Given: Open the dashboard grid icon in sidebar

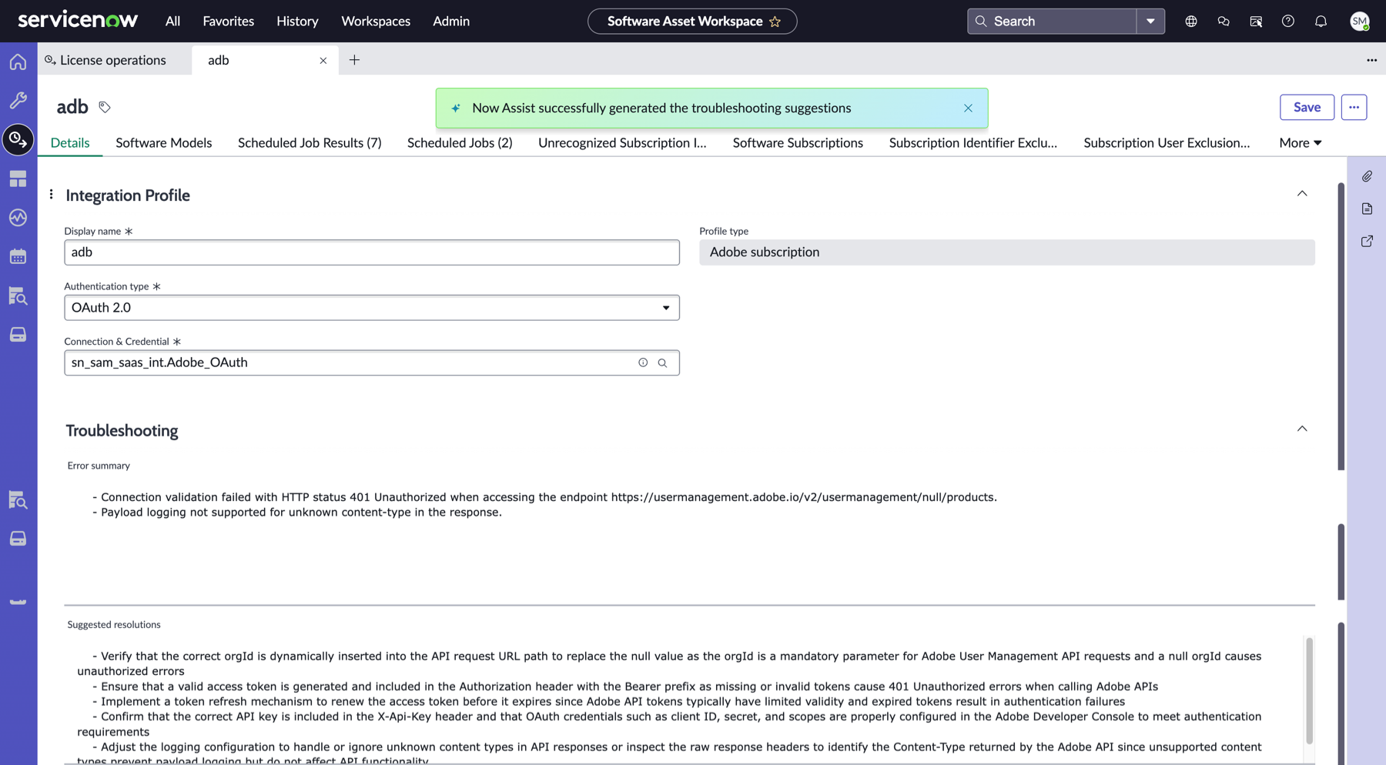Looking at the screenshot, I should (18, 179).
